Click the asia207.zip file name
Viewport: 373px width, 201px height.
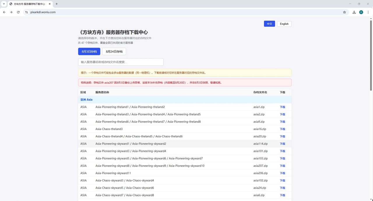click(x=261, y=166)
